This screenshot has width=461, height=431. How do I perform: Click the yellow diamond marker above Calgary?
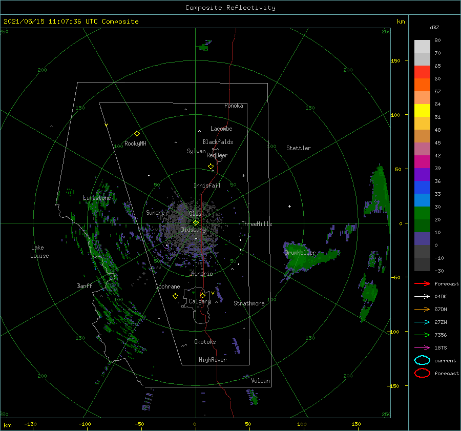point(202,295)
